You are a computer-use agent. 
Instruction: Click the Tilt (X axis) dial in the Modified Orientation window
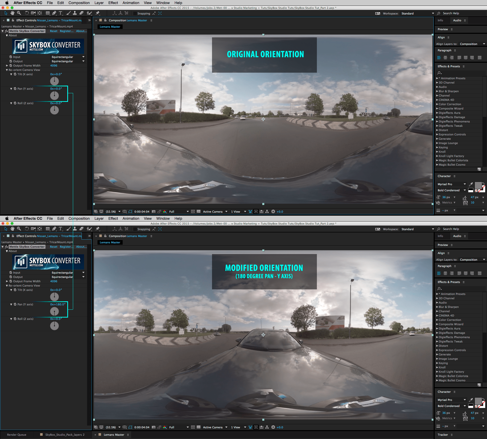54,297
